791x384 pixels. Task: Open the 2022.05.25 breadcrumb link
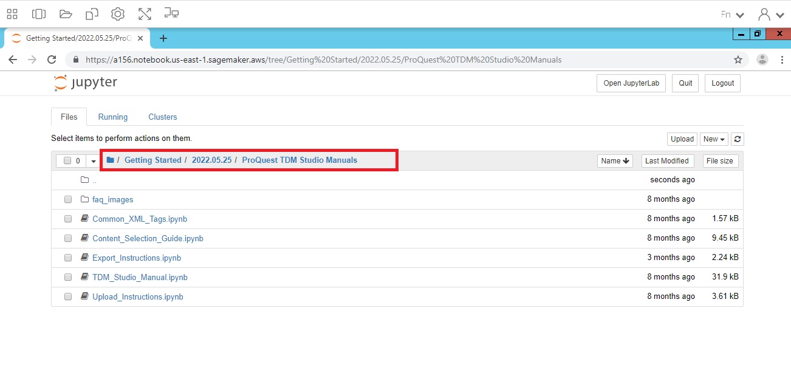click(x=211, y=160)
